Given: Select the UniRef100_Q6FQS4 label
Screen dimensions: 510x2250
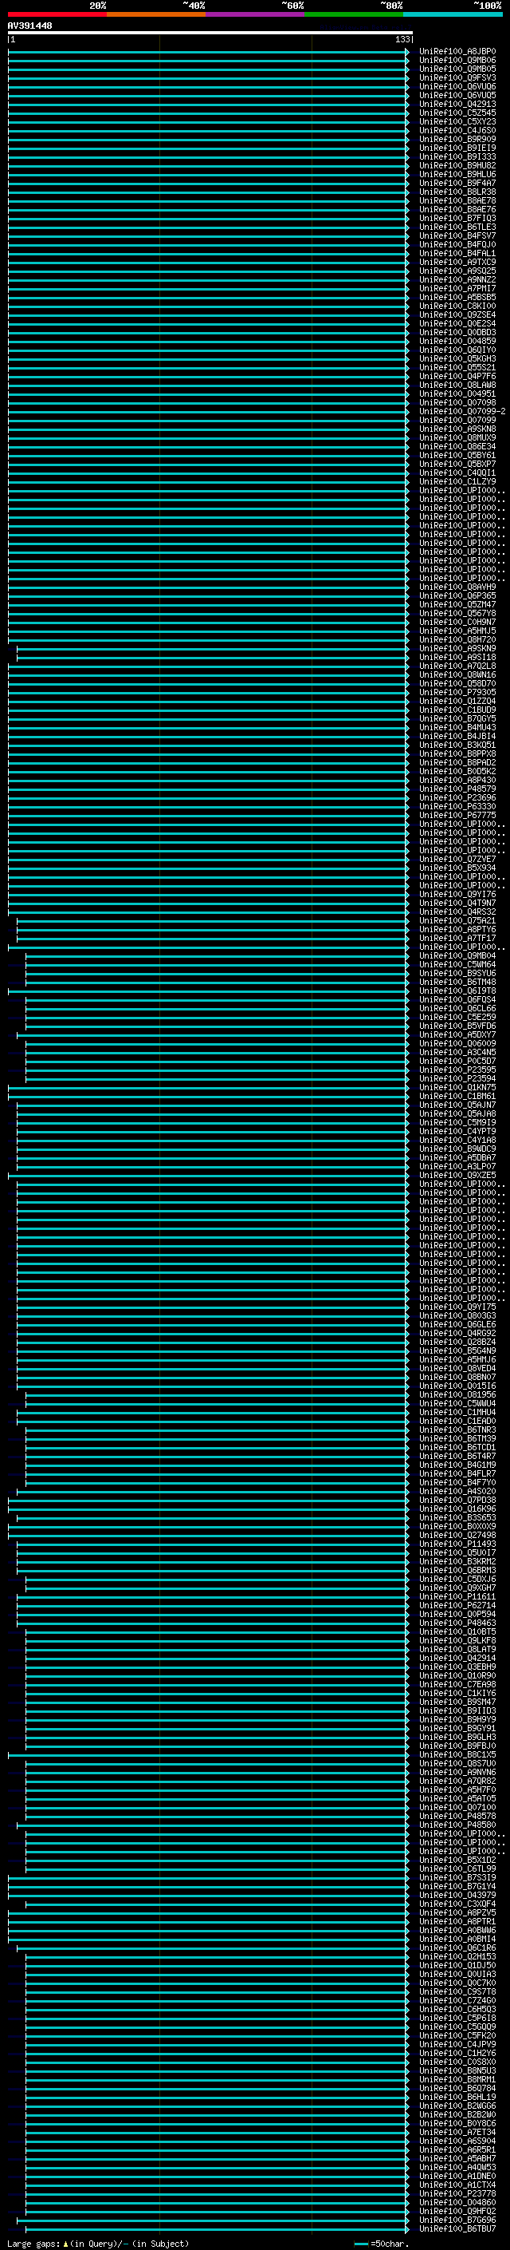Looking at the screenshot, I should tap(457, 999).
